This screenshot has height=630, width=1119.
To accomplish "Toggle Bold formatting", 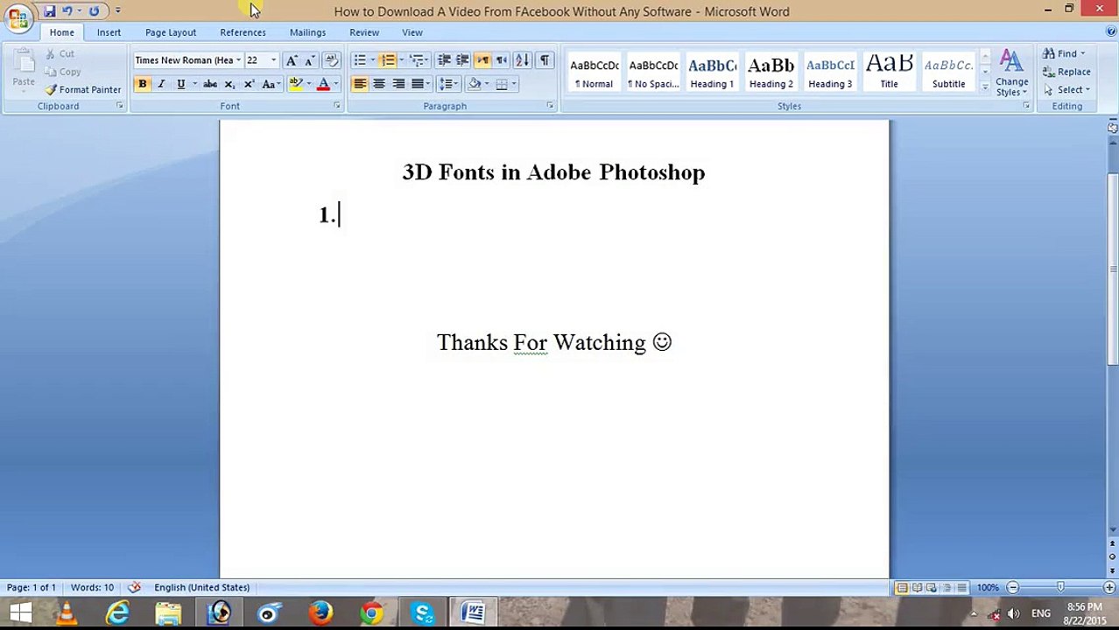I will click(x=142, y=84).
